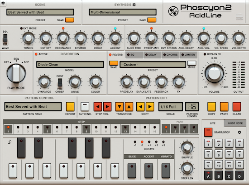Save the Synthesis preset
The height and width of the screenshot is (185, 249).
pyautogui.click(x=152, y=20)
